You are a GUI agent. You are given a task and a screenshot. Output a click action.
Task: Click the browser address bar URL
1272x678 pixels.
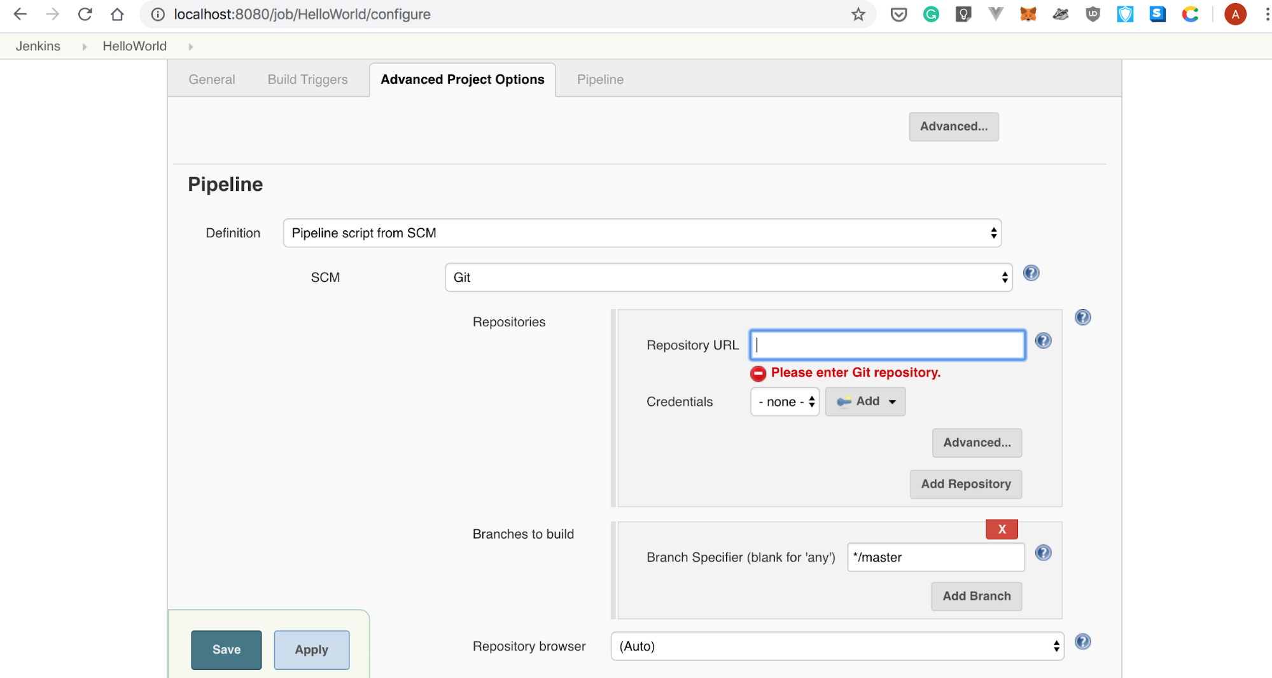coord(302,14)
